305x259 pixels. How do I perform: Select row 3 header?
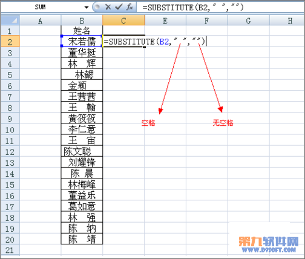click(x=10, y=52)
